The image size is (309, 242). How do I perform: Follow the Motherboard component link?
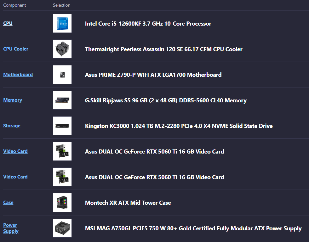pos(18,75)
